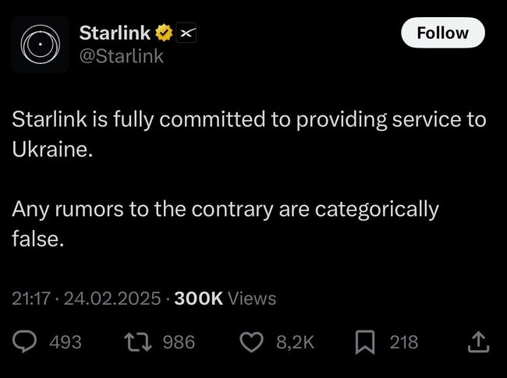Click the 986 reposts count
The height and width of the screenshot is (378, 507).
[178, 341]
